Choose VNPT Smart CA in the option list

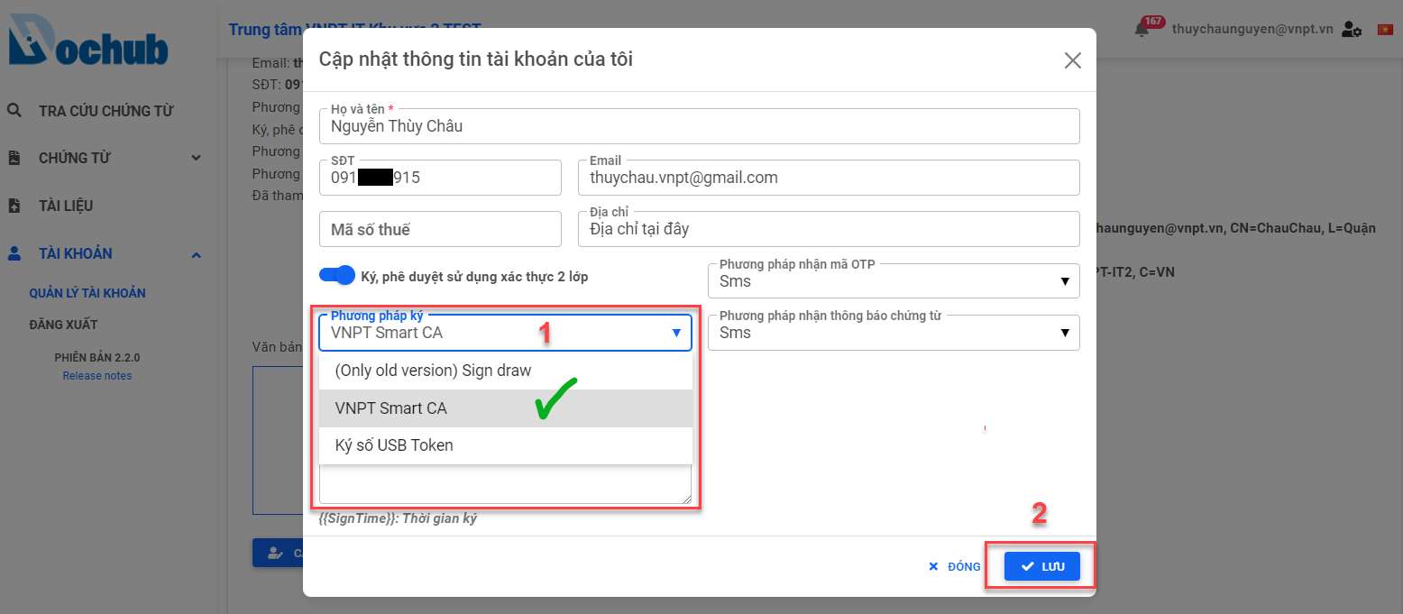point(506,408)
